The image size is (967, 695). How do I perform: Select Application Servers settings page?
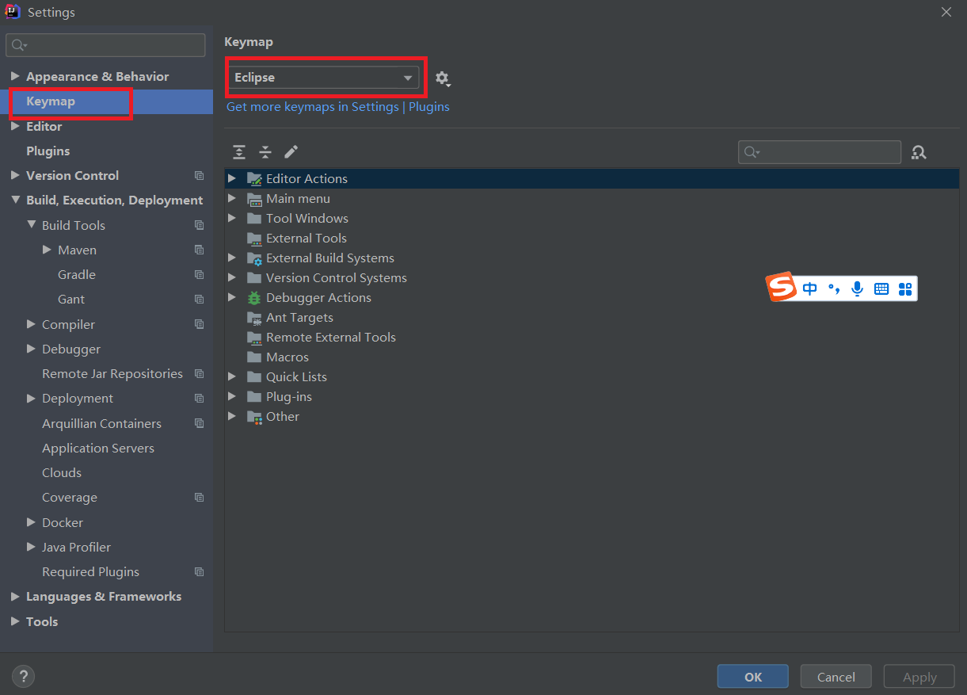coord(98,448)
